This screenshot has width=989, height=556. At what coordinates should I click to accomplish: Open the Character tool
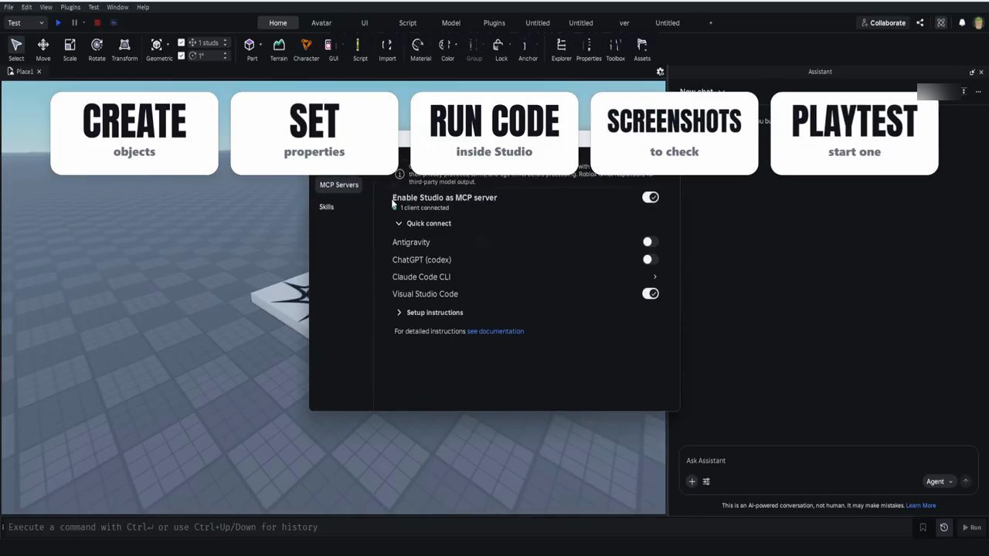pos(306,49)
